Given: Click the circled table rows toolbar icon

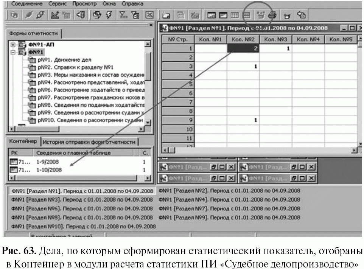Looking at the screenshot, I should [x=247, y=15].
